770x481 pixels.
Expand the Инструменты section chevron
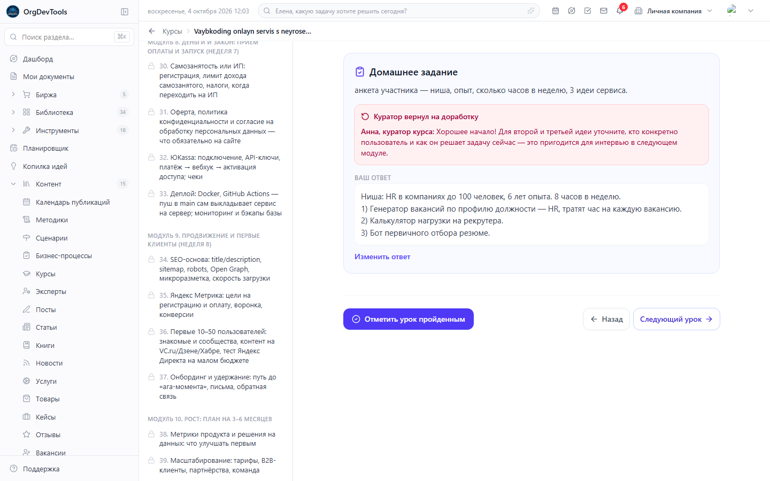tap(13, 130)
